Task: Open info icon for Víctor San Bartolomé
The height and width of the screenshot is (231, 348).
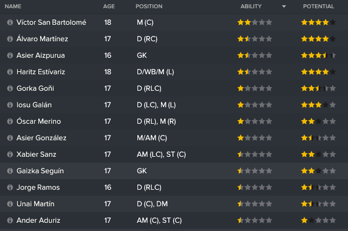Action: (10, 22)
